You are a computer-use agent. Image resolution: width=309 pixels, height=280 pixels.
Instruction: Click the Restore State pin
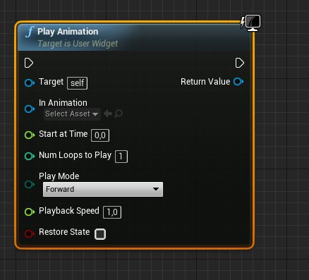pyautogui.click(x=30, y=233)
